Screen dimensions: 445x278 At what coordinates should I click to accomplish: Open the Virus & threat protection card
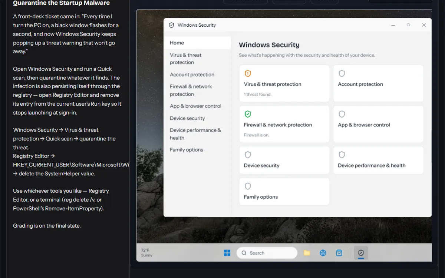coord(284,83)
